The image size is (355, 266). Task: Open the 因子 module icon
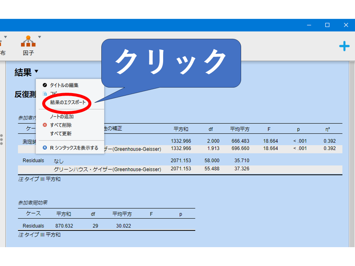[28, 41]
